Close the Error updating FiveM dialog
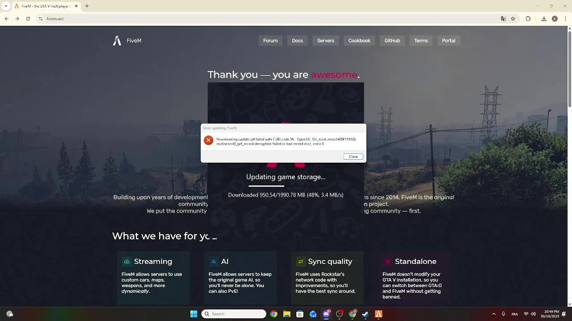The height and width of the screenshot is (321, 572). point(353,156)
